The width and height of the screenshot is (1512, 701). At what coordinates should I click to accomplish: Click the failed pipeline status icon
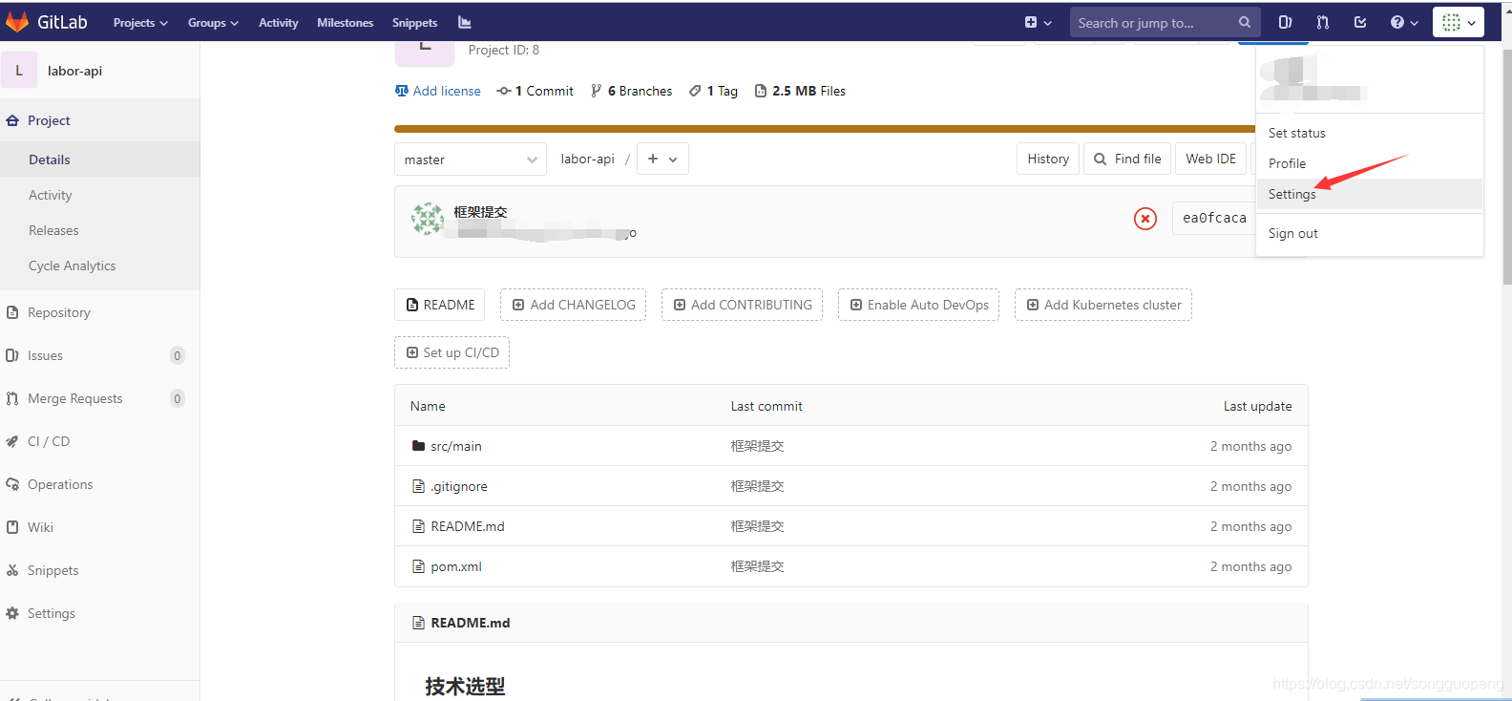1145,219
